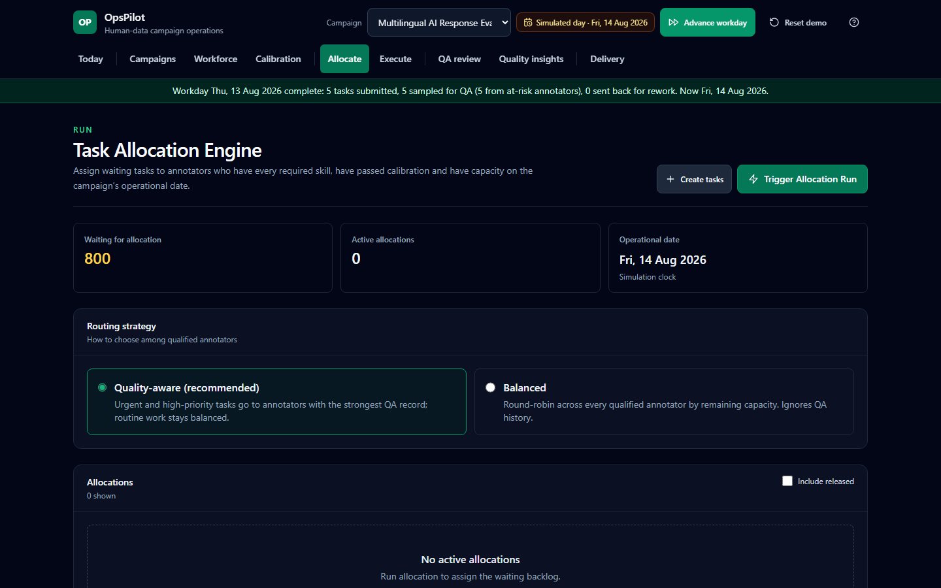Enable the Include released checkbox
The height and width of the screenshot is (588, 941).
(787, 481)
